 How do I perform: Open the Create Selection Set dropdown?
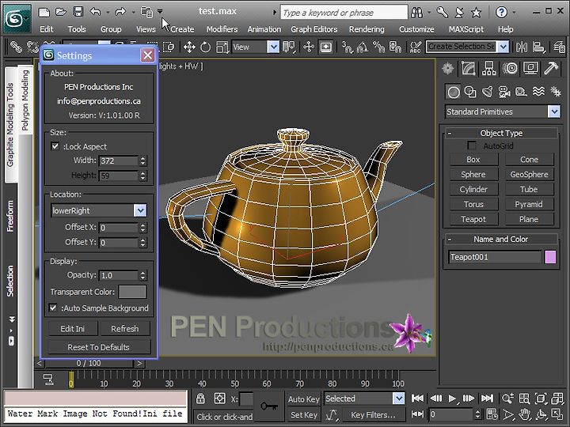tap(503, 47)
